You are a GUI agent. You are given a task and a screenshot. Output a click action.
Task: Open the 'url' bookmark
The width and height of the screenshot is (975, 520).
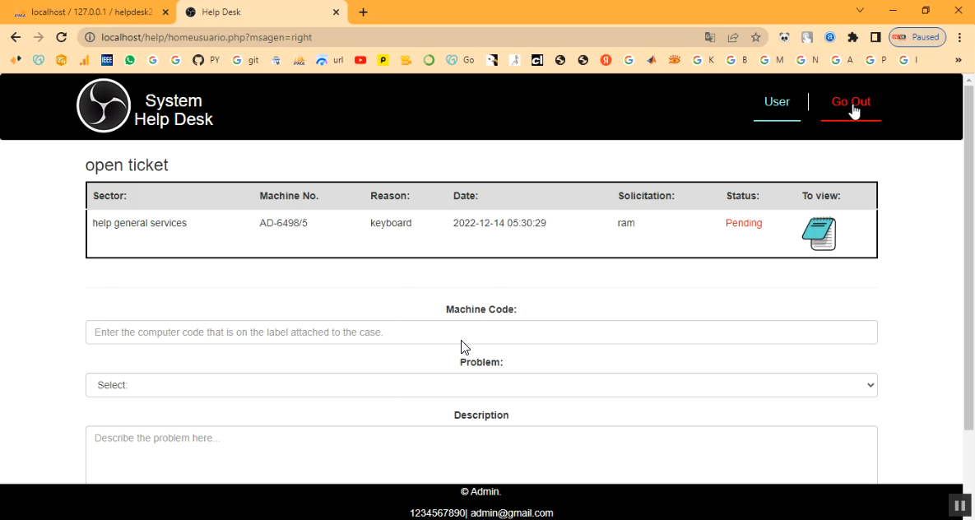(330, 60)
